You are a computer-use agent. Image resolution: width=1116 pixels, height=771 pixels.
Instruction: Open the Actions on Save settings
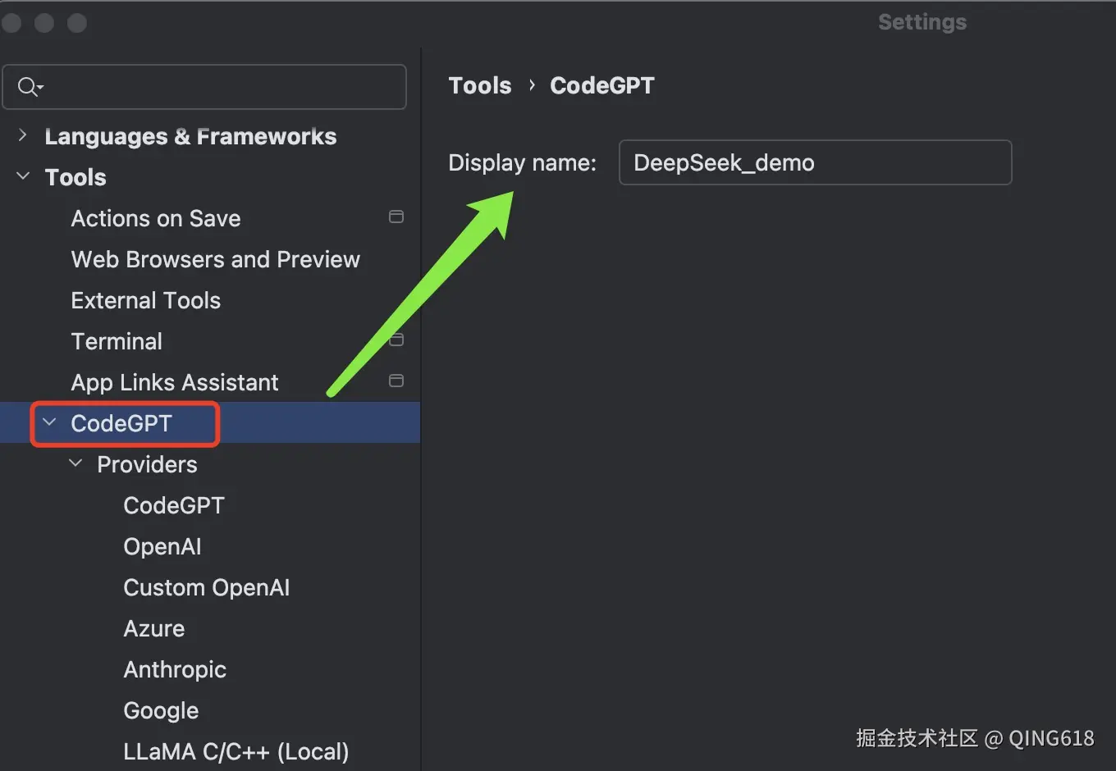(x=156, y=219)
